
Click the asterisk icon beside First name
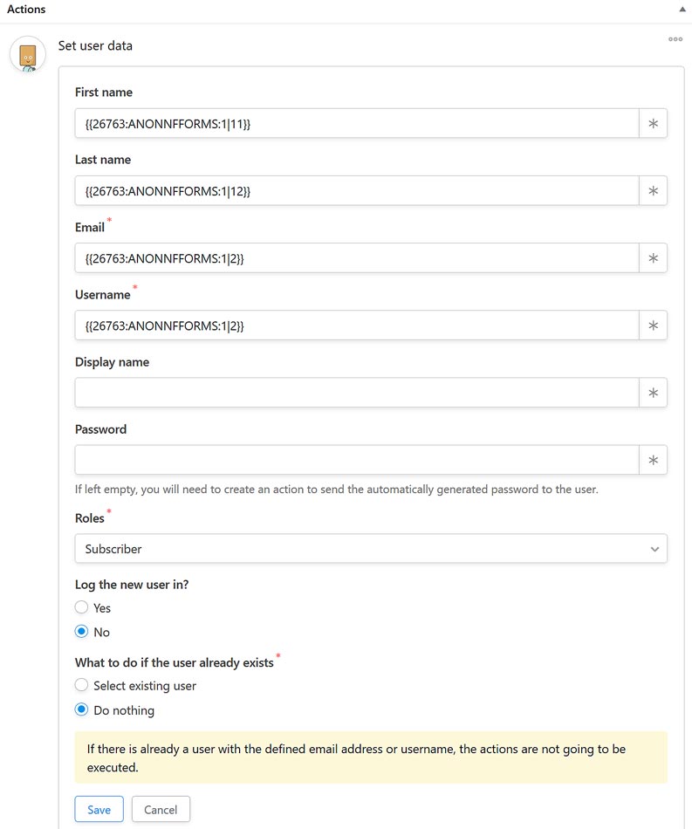point(653,124)
